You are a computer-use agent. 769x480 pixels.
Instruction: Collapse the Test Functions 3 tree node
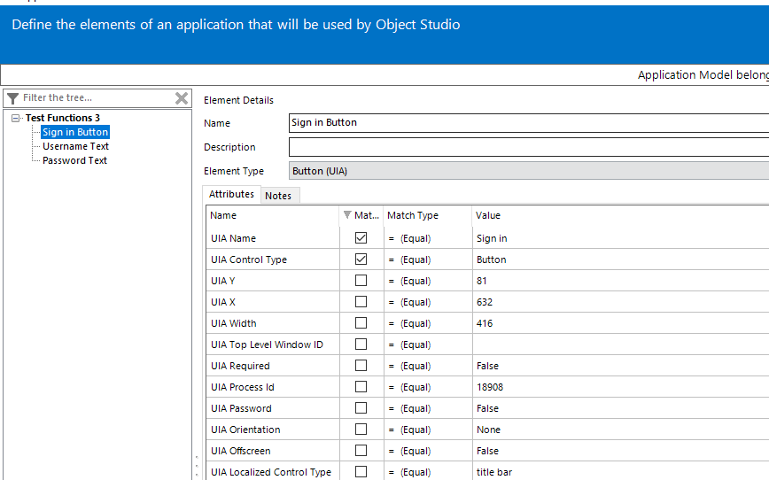pyautogui.click(x=16, y=118)
